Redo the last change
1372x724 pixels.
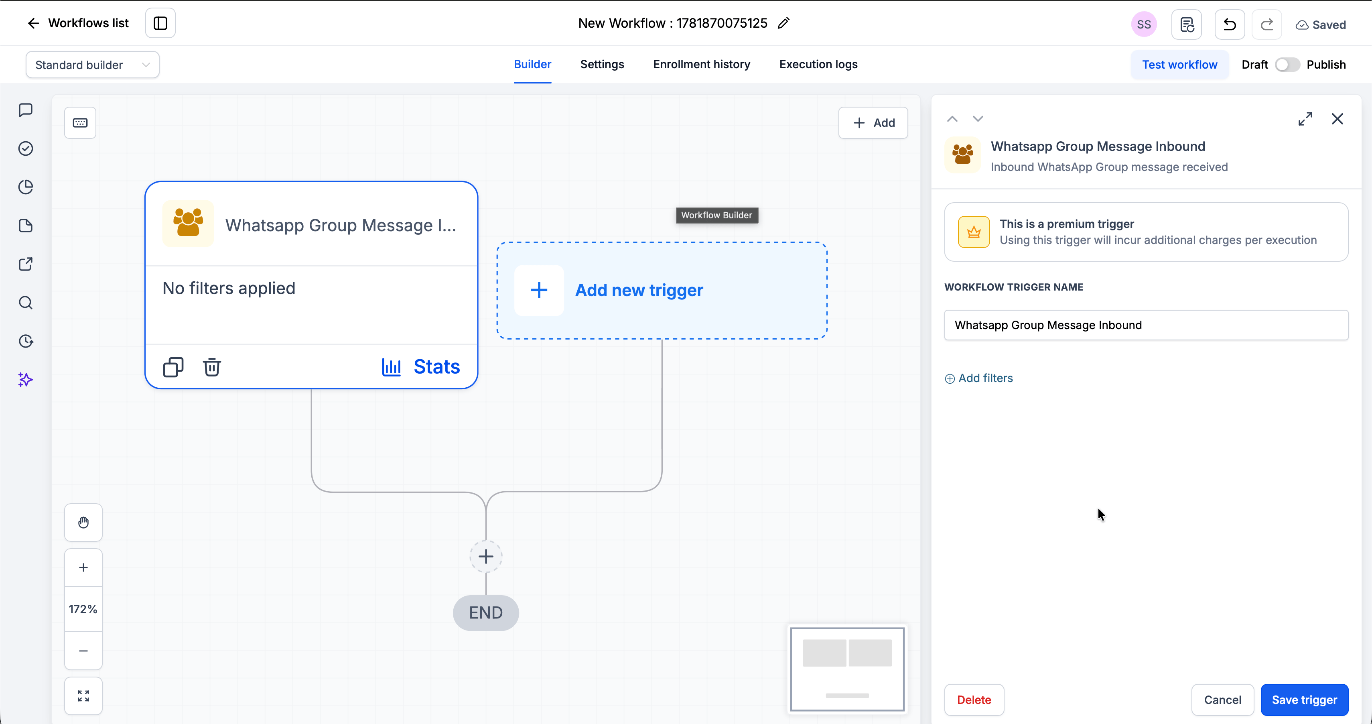(1266, 24)
